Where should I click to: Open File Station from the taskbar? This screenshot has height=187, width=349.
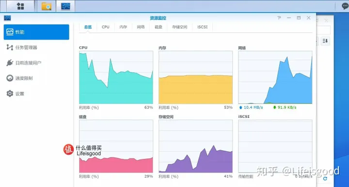(x=47, y=6)
